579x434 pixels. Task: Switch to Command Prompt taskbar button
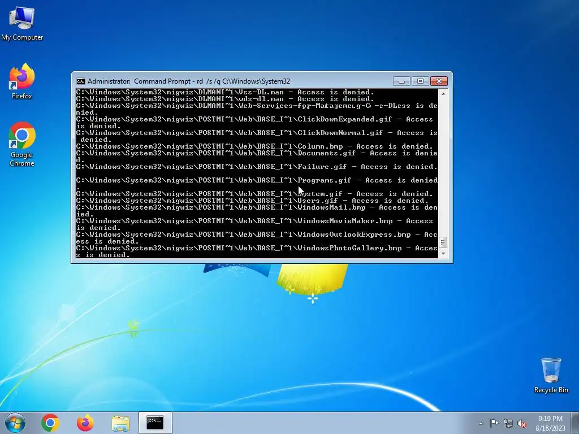point(155,423)
